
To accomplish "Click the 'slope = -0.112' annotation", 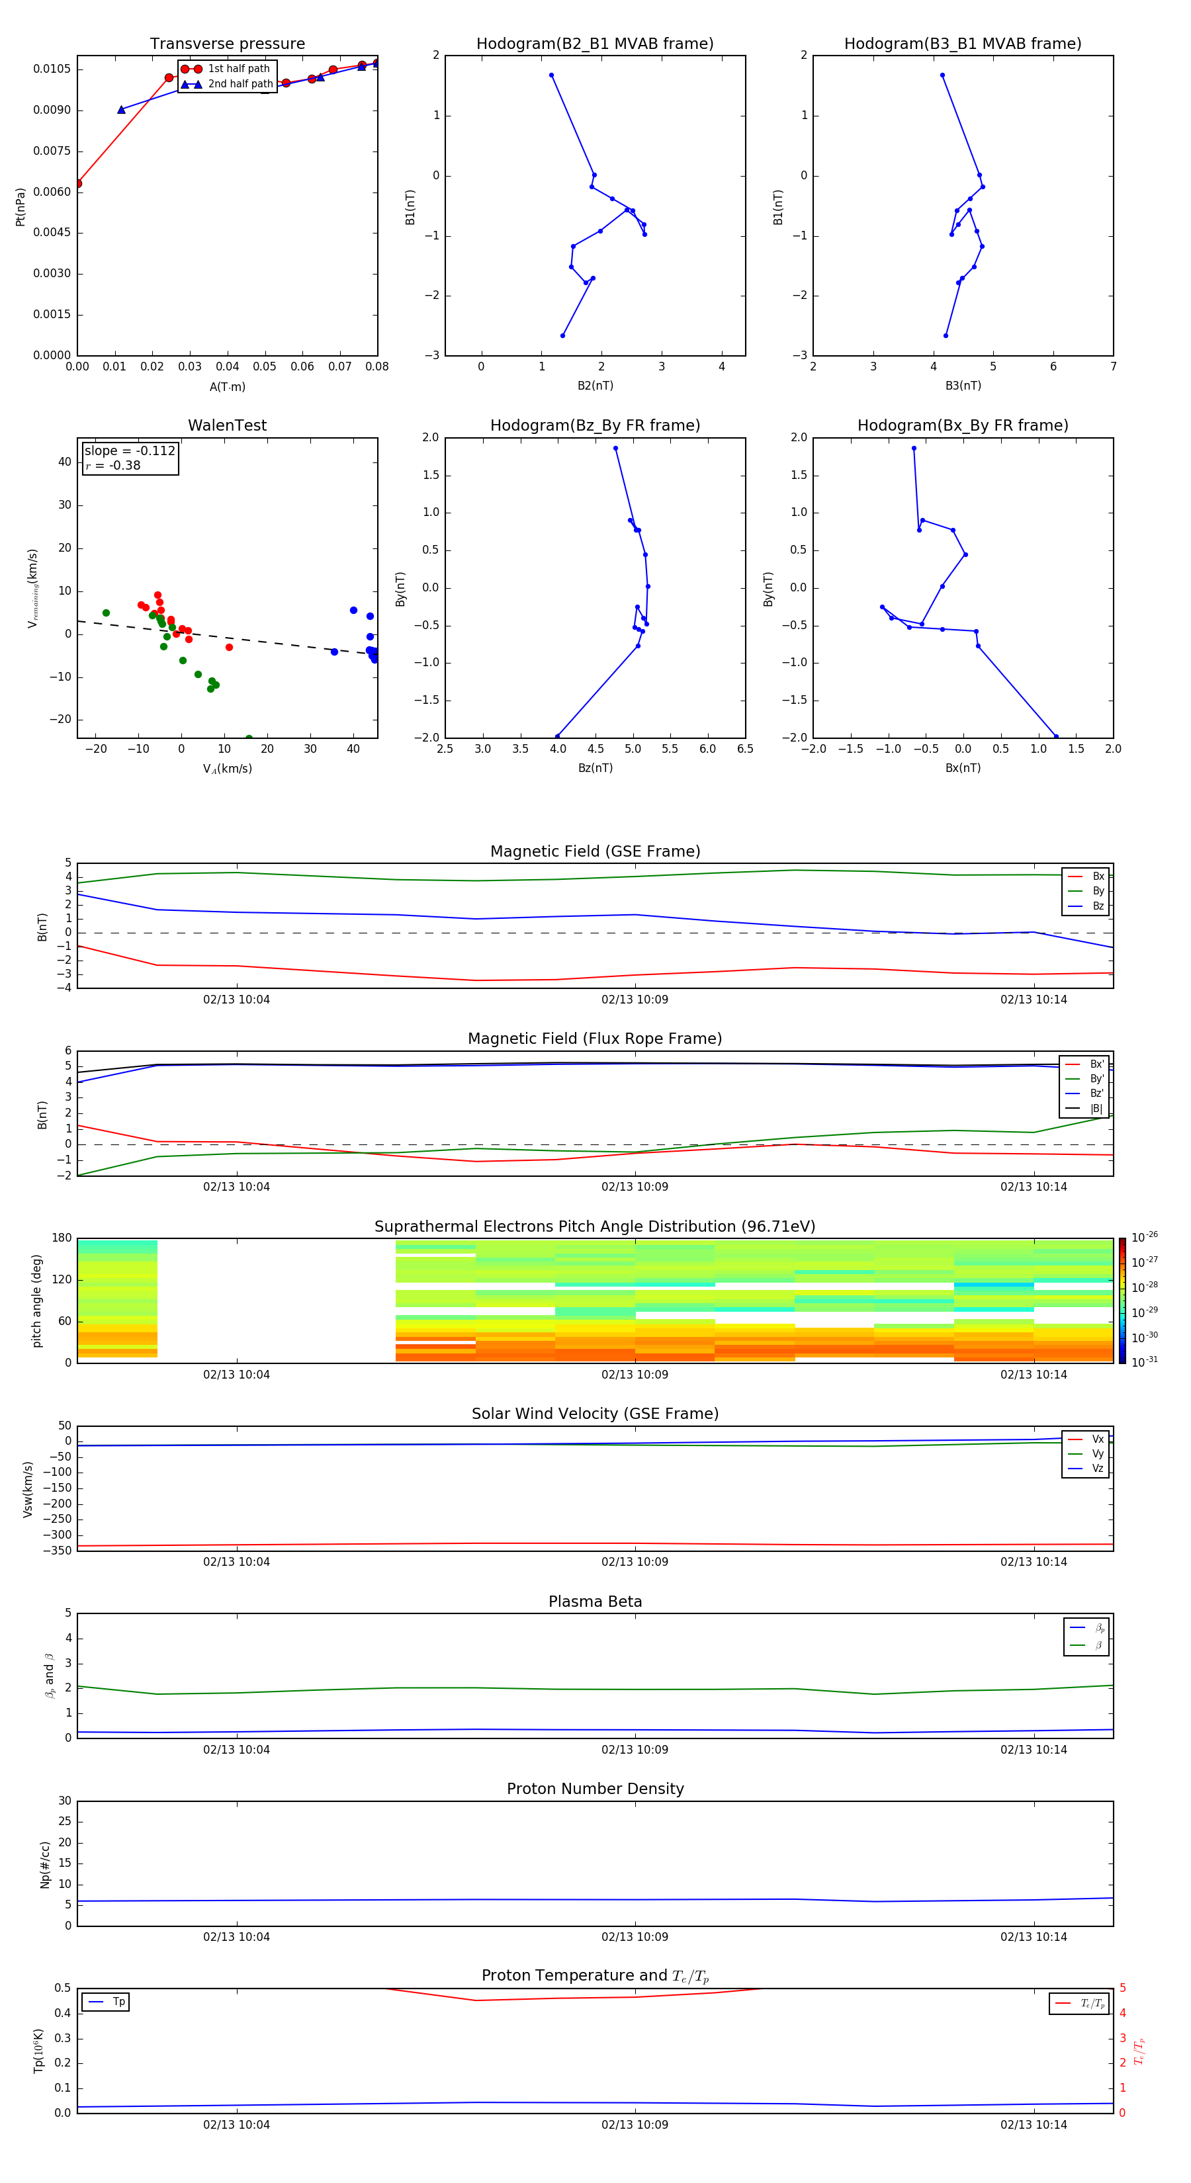I will [x=130, y=451].
